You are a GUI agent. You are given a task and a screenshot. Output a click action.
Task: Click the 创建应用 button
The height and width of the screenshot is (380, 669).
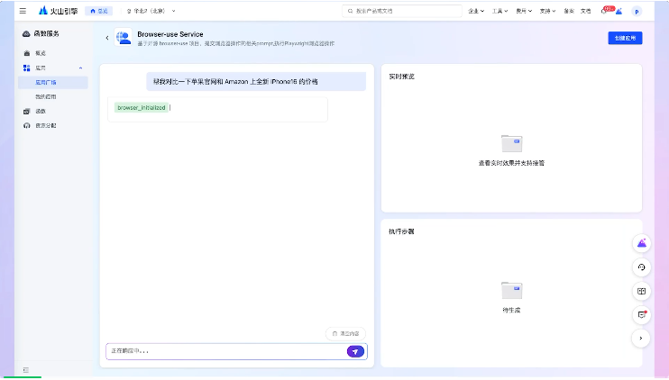coord(625,38)
